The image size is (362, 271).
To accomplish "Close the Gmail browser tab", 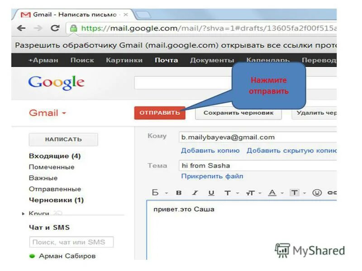I will [126, 14].
